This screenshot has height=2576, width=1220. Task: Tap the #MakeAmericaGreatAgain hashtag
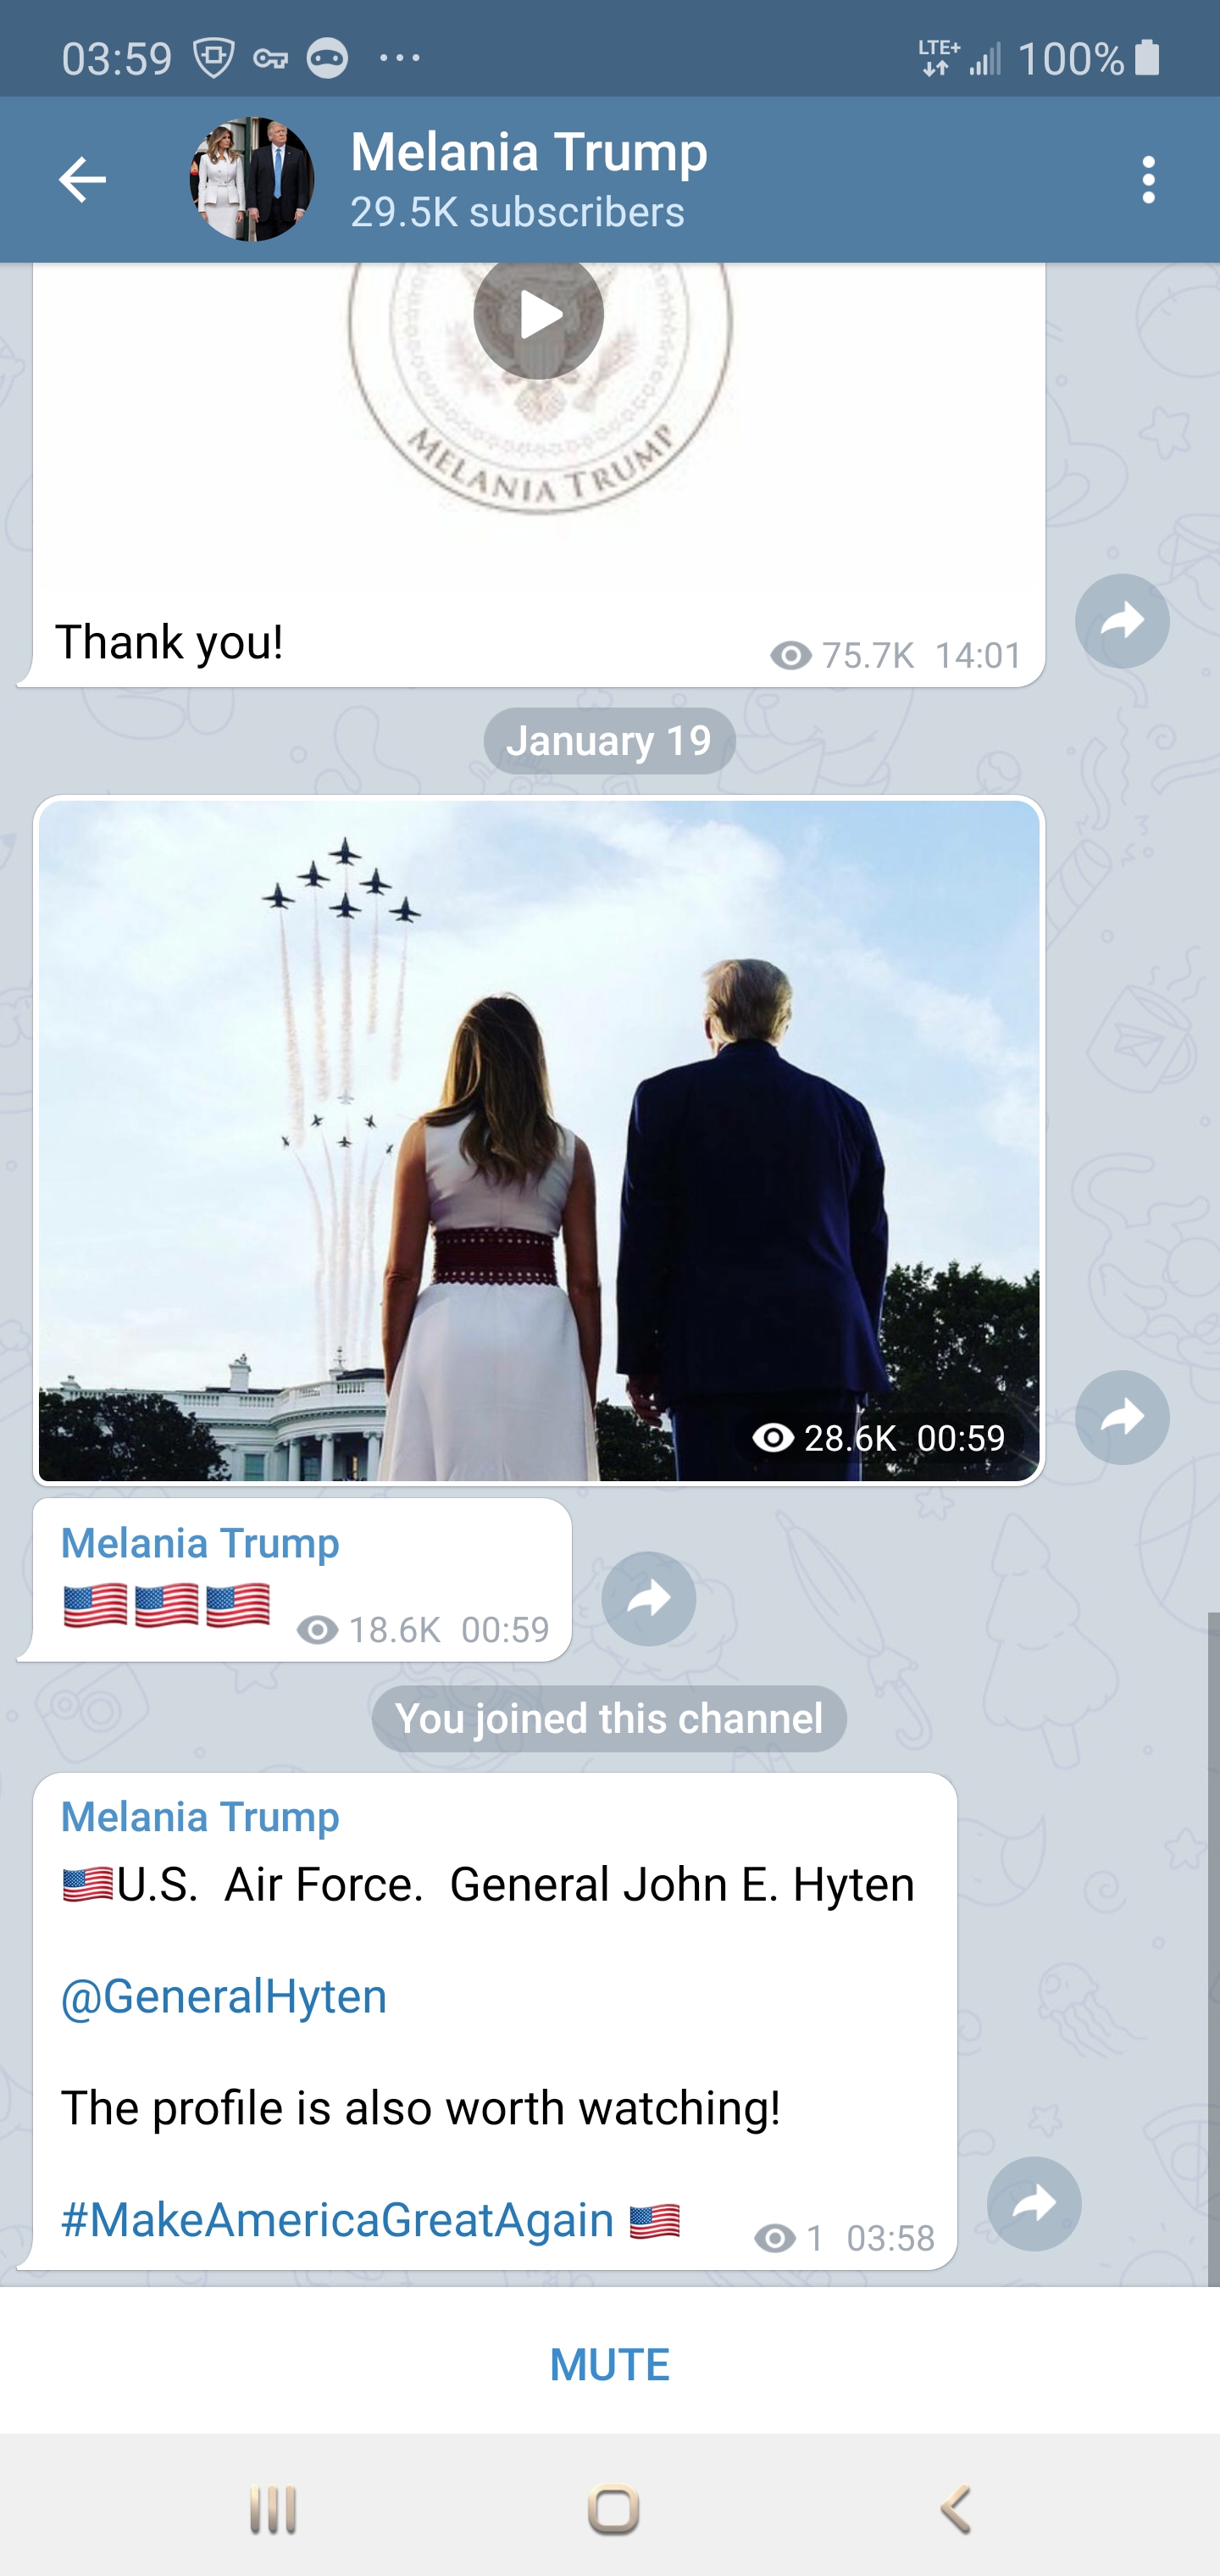tap(337, 2220)
